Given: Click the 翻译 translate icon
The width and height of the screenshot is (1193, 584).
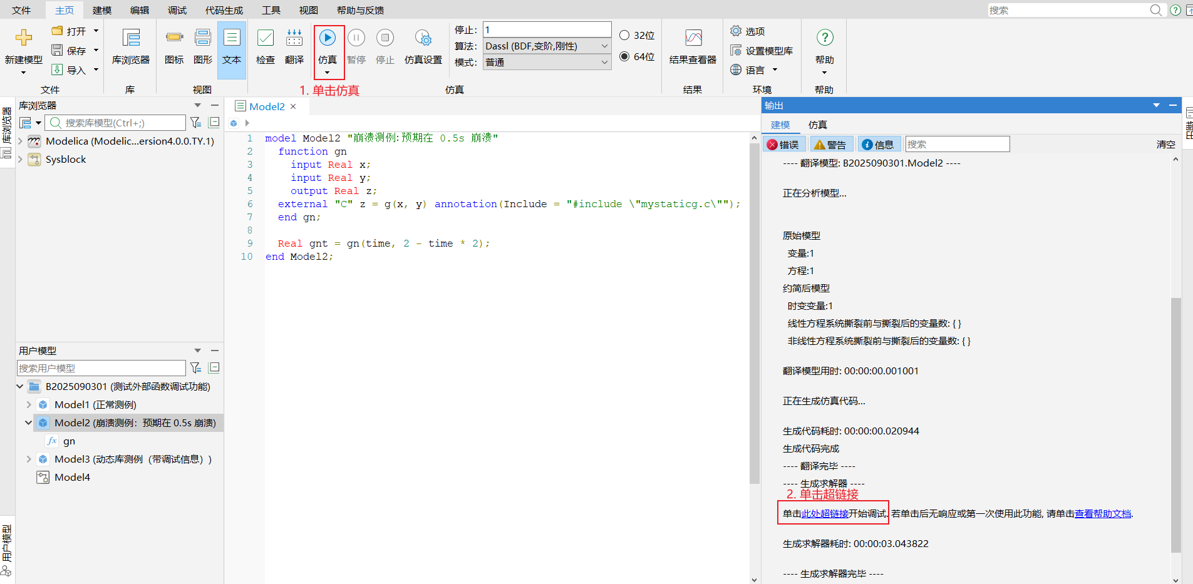Looking at the screenshot, I should (294, 38).
